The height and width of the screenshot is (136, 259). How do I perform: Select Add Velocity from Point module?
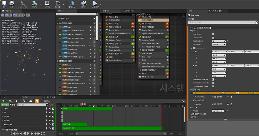click(x=151, y=47)
